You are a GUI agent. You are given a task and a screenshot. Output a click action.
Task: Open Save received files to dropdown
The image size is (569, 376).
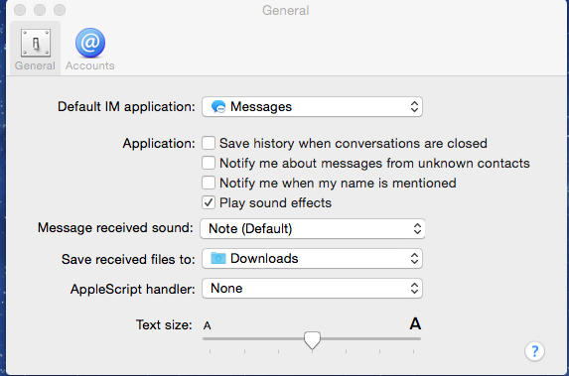point(312,259)
